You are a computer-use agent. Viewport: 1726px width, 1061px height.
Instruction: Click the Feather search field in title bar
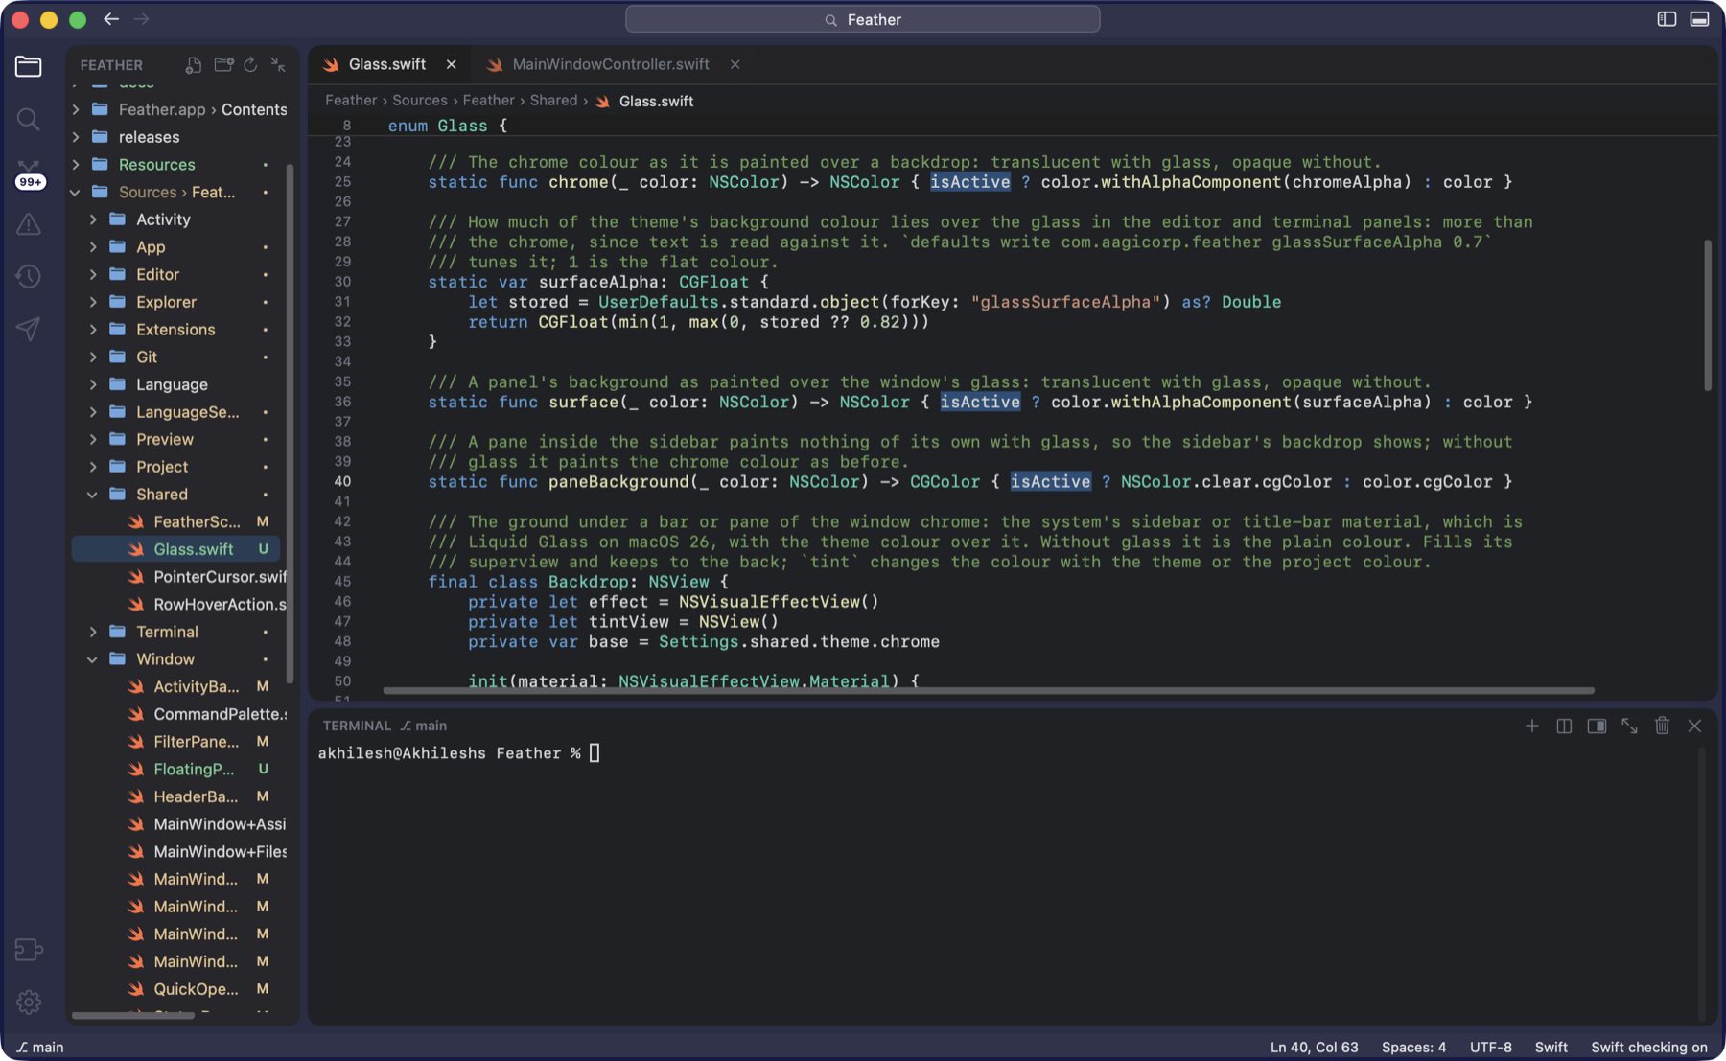coord(862,19)
